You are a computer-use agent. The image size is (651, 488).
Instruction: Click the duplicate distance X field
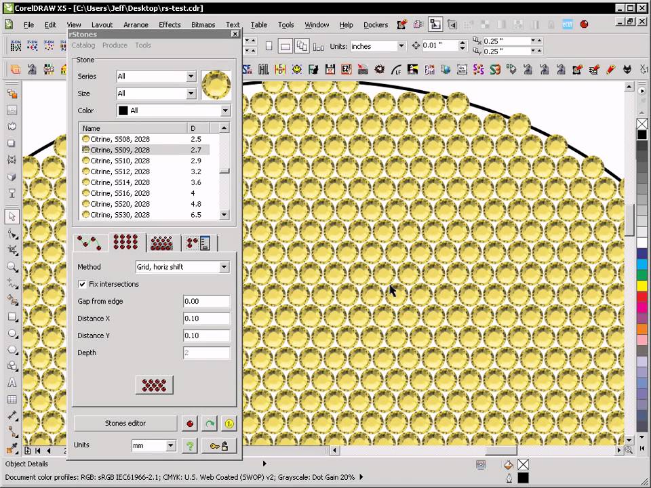coord(507,41)
